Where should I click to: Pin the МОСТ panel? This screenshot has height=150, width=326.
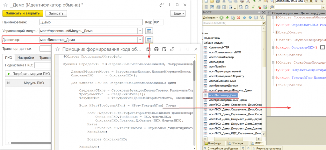tap(259, 13)
